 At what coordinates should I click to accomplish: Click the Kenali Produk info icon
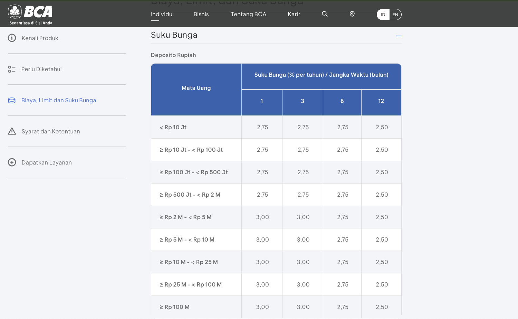coord(12,38)
